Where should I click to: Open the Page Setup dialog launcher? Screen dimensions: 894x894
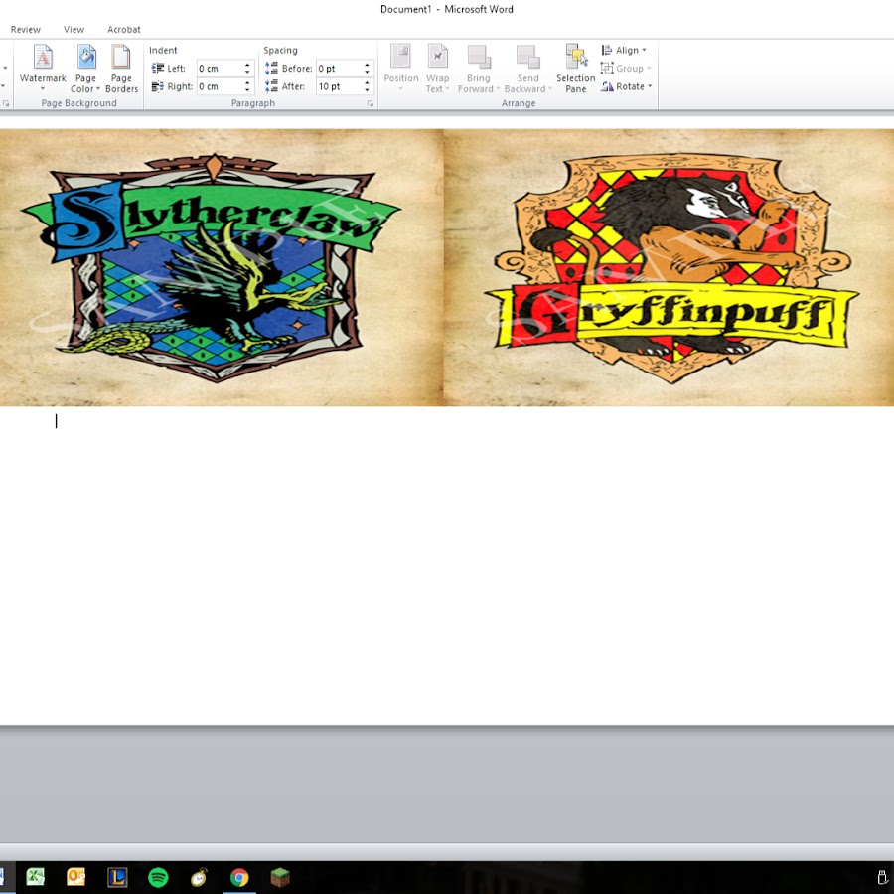pos(6,103)
